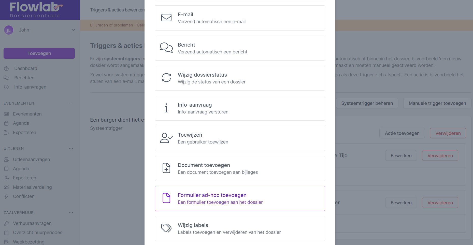Image resolution: width=473 pixels, height=245 pixels.
Task: Click the Bericht chat bubbles icon
Action: pyautogui.click(x=166, y=48)
